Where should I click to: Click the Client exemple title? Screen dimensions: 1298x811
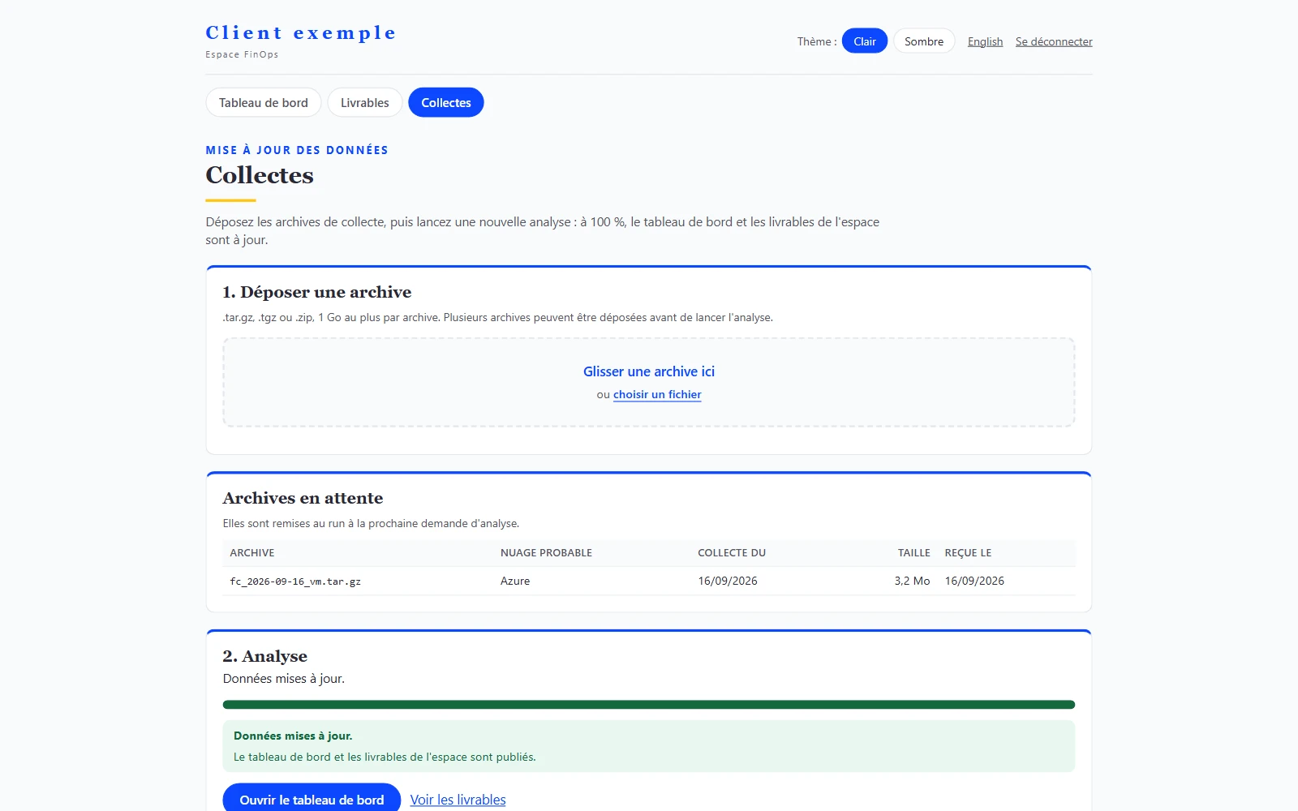click(x=301, y=33)
